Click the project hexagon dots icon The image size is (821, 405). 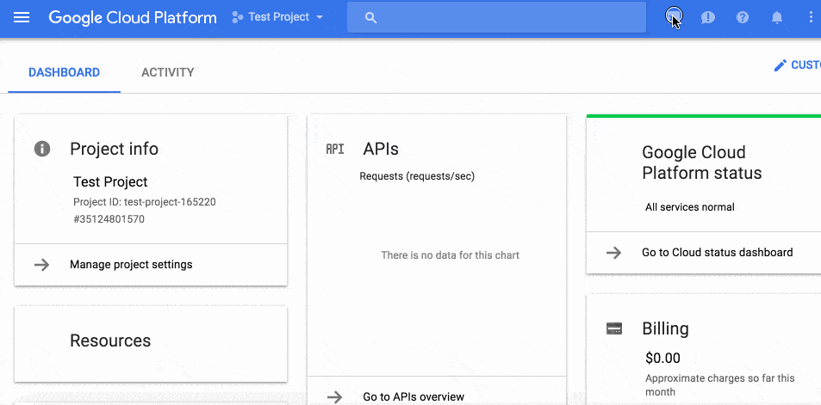point(237,17)
